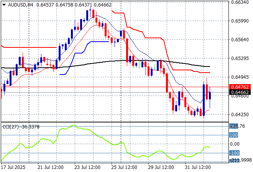This screenshot has height=172, width=253.
Task: Select the 29 Jul 12:00 time label
Action: coord(161,167)
